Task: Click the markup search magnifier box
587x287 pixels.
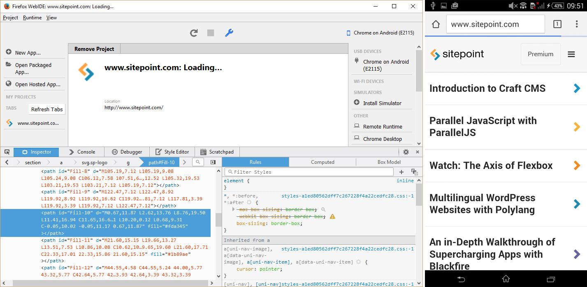Action: pos(198,162)
